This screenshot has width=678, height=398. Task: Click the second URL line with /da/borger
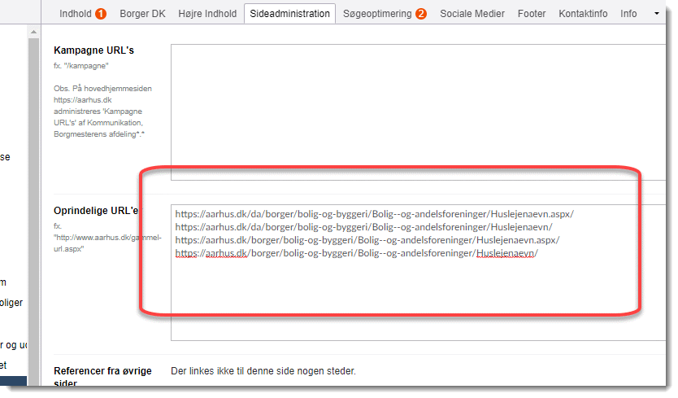click(363, 227)
